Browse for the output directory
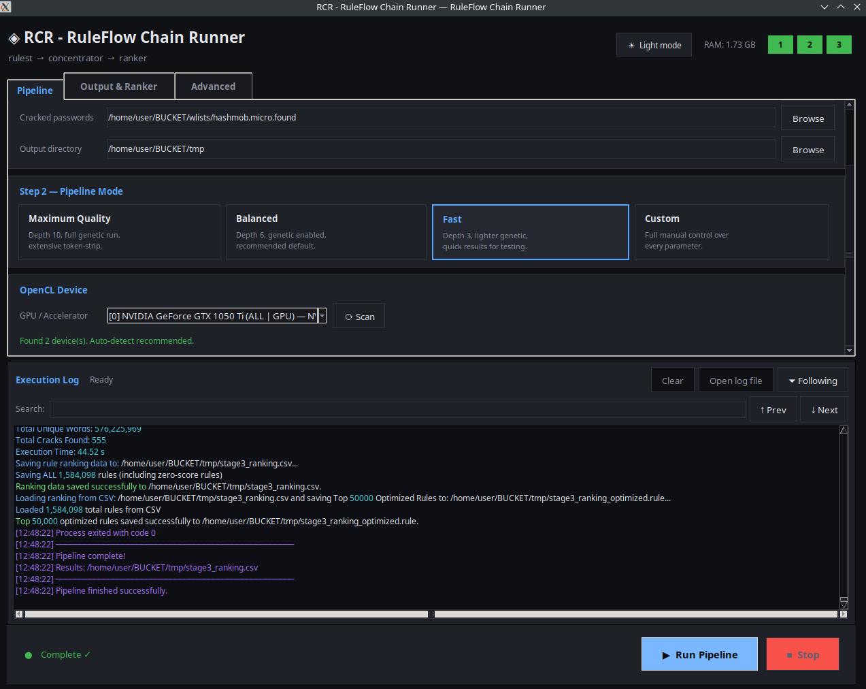 click(x=808, y=150)
